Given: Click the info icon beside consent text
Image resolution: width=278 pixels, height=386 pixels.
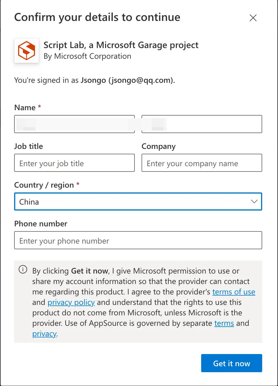Looking at the screenshot, I should (x=23, y=269).
